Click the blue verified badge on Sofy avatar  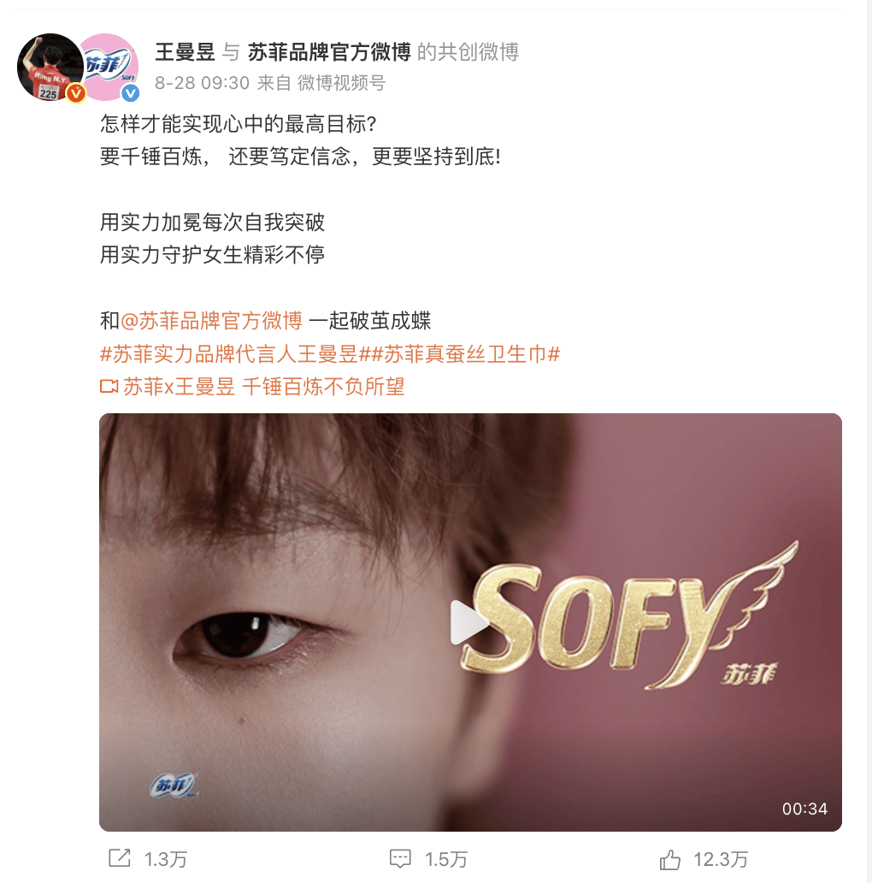(x=131, y=93)
